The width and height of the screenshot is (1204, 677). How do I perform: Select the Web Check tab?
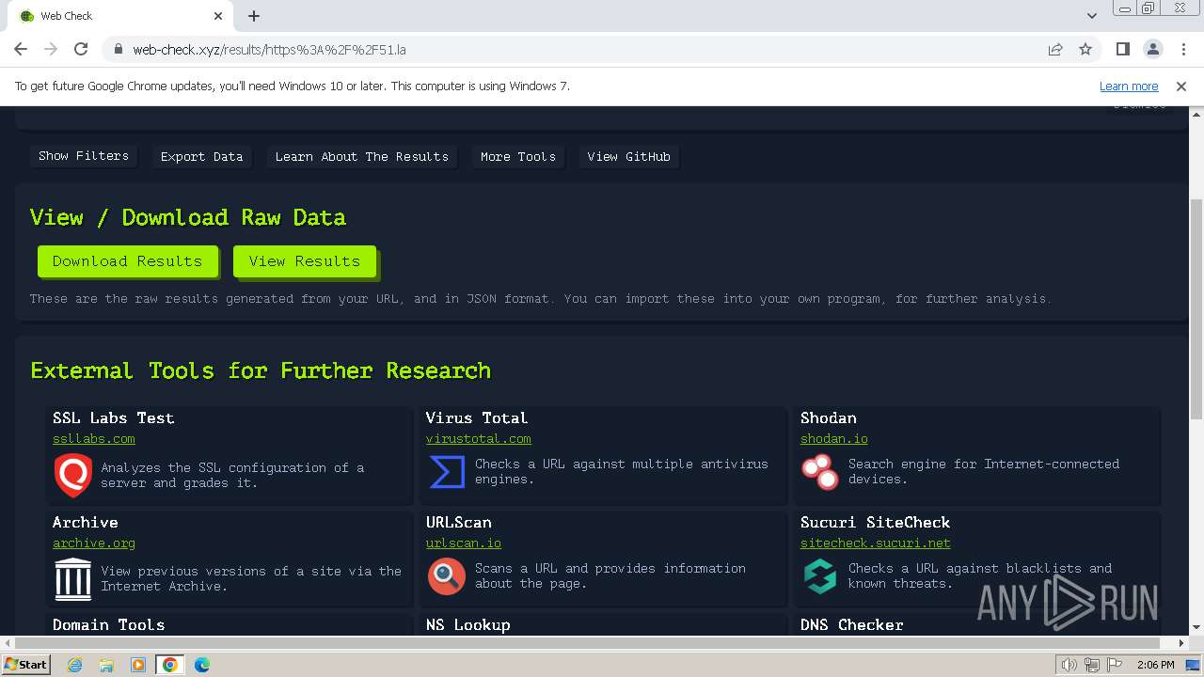pos(122,16)
